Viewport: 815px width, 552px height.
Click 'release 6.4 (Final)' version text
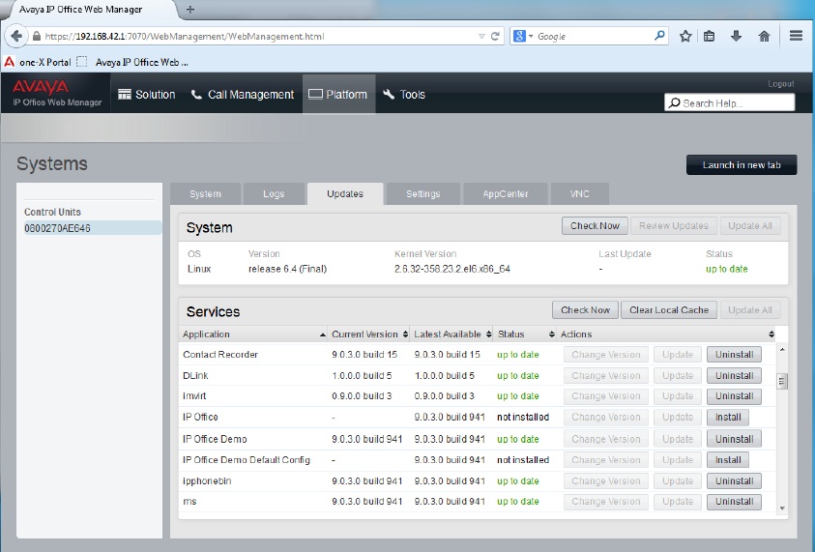[x=287, y=269]
